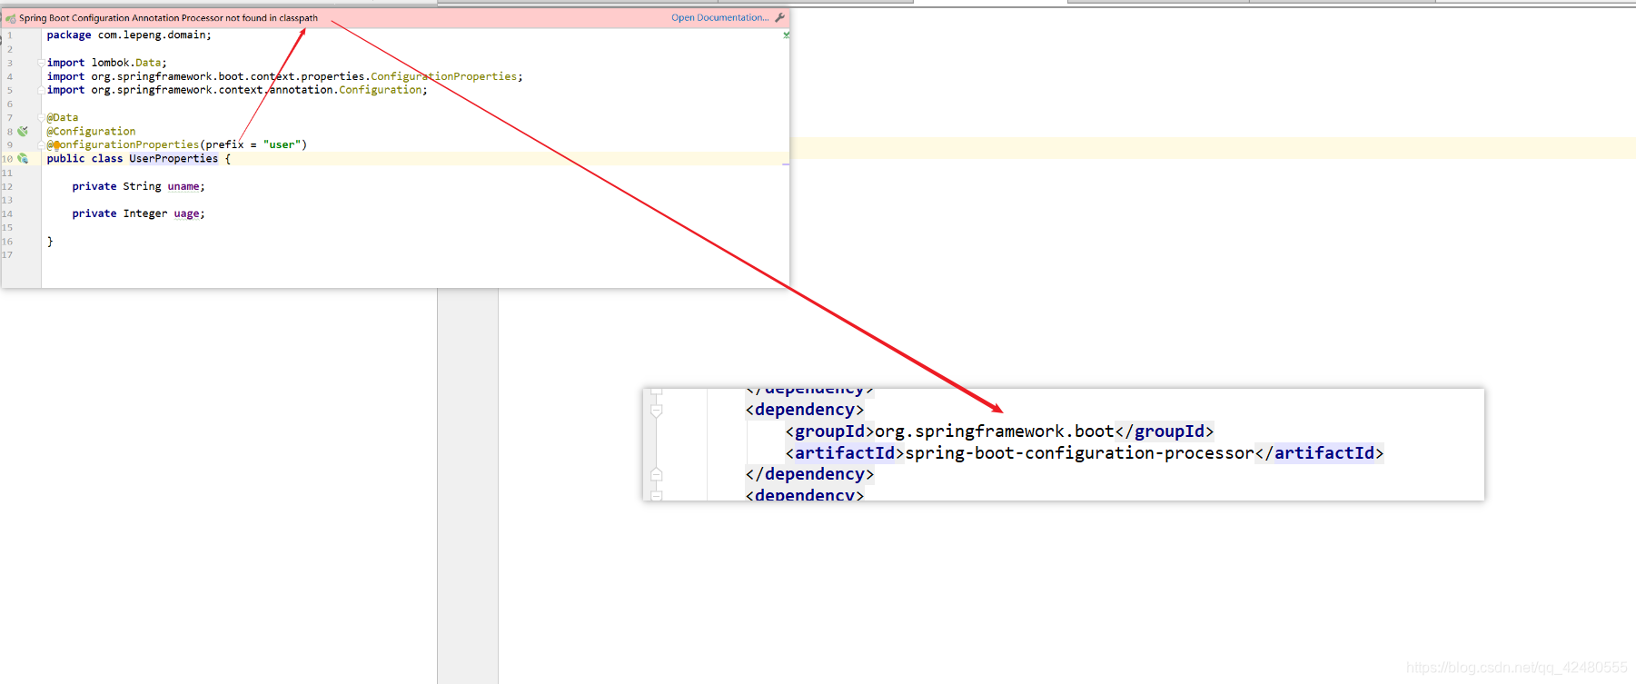Click 'private Integer' declaration on line 14
1636x684 pixels.
click(120, 213)
